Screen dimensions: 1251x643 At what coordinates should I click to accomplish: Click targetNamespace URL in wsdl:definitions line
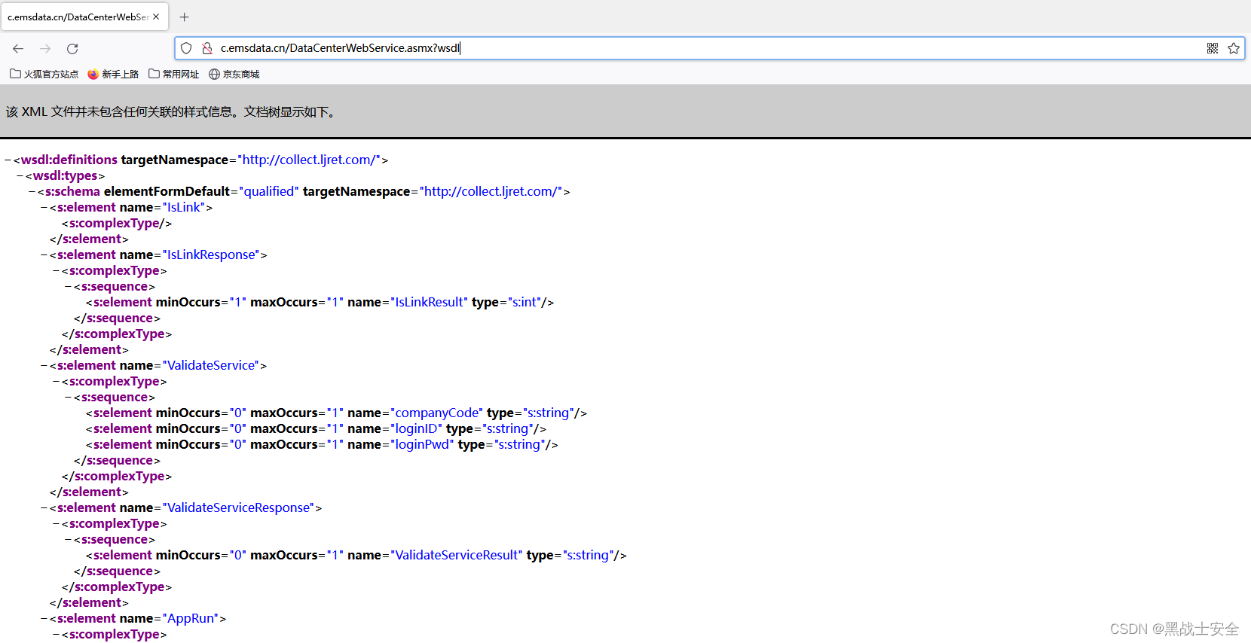tap(309, 160)
